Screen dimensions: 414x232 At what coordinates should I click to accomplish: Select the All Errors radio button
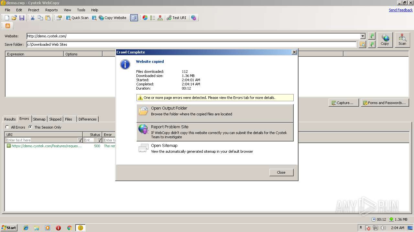coord(7,127)
